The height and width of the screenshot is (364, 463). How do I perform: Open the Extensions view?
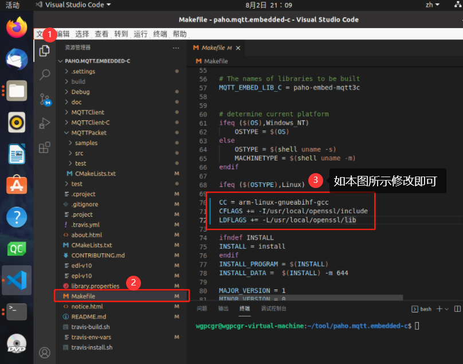tap(44, 147)
